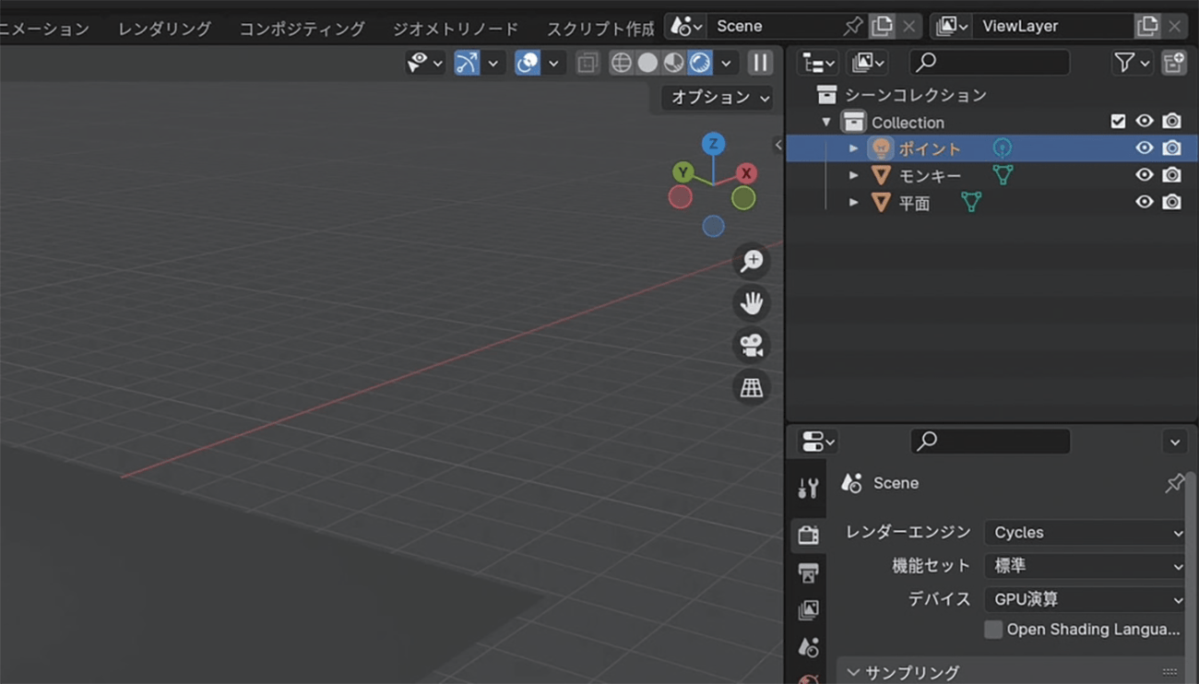Open the gizmo options dropdown arrow
1199x684 pixels.
click(x=493, y=63)
